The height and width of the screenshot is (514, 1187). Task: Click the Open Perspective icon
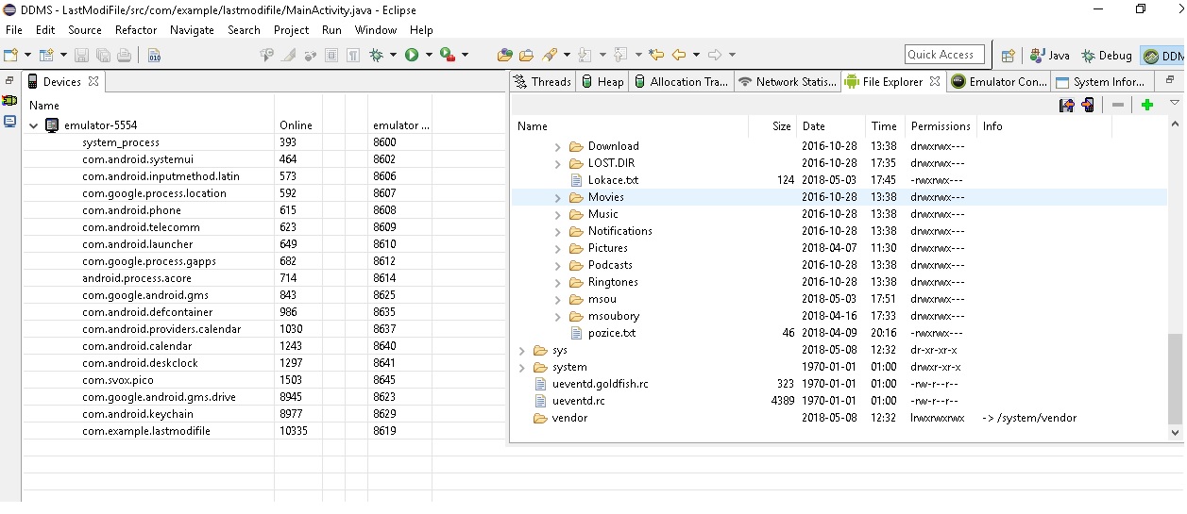tap(1008, 56)
